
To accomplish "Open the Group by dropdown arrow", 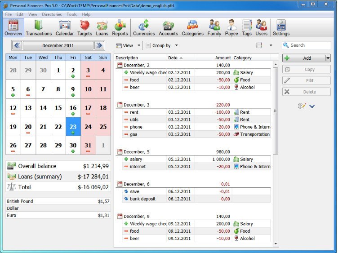I will click(177, 45).
